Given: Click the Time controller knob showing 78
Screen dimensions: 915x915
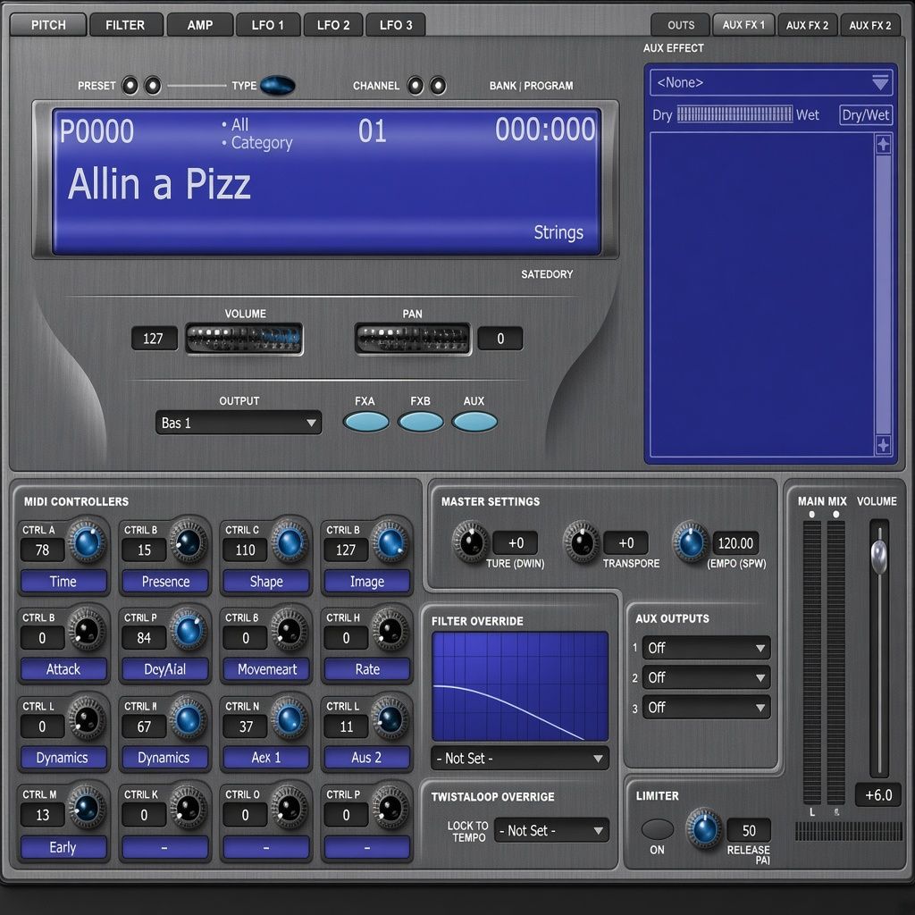Looking at the screenshot, I should pyautogui.click(x=87, y=542).
